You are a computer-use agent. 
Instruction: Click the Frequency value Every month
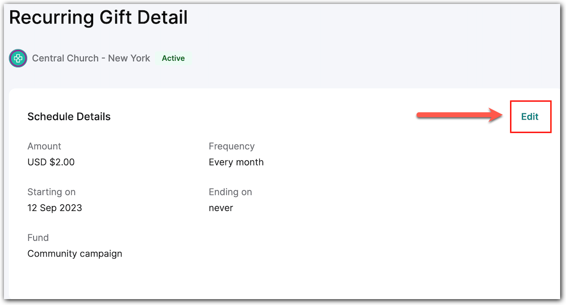coord(236,162)
